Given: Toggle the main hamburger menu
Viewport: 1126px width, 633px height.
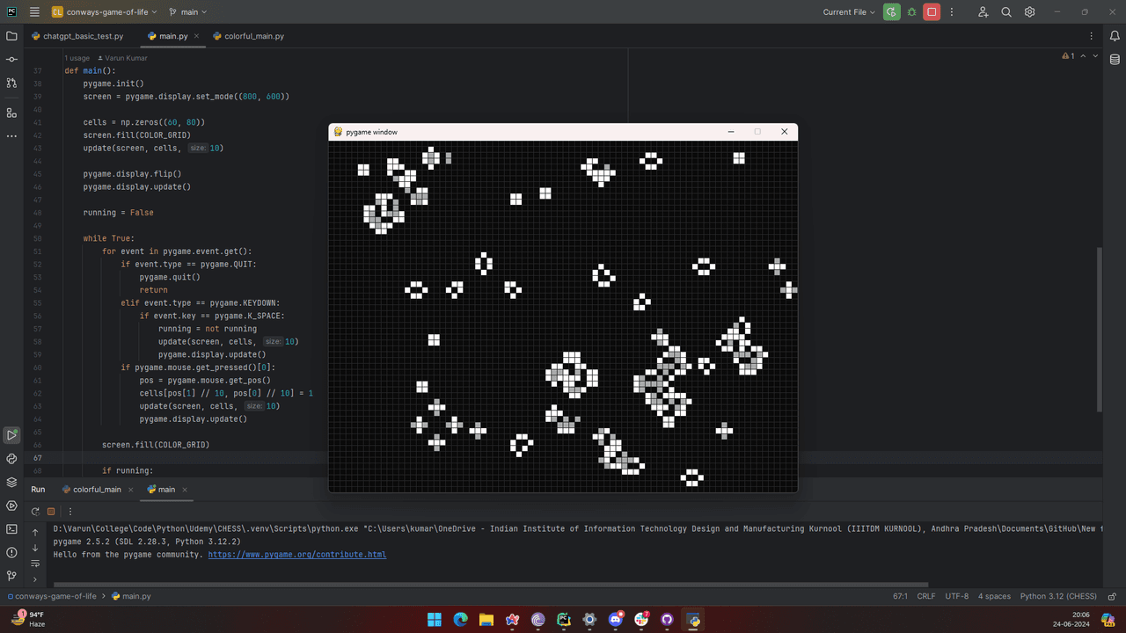Looking at the screenshot, I should 34,12.
